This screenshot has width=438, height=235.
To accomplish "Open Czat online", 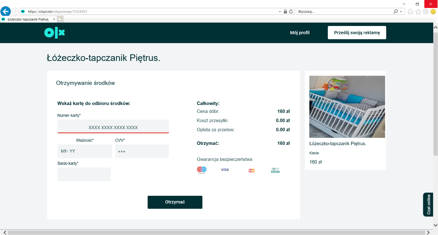I will (x=428, y=205).
